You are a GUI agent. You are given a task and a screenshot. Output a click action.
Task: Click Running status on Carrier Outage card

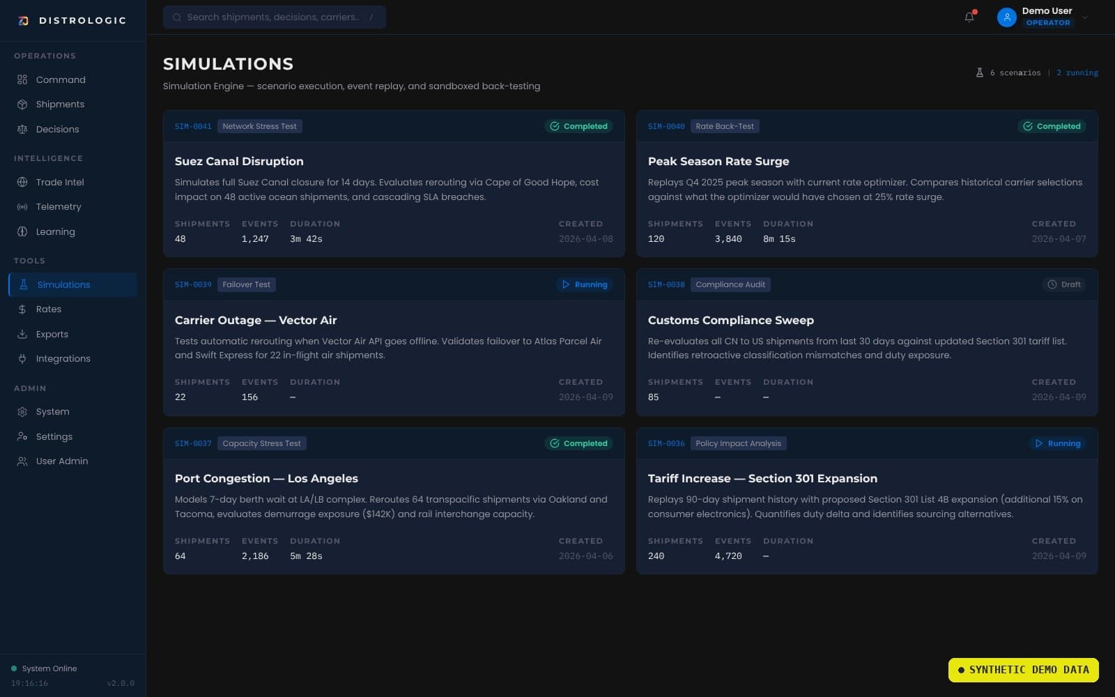(x=584, y=284)
